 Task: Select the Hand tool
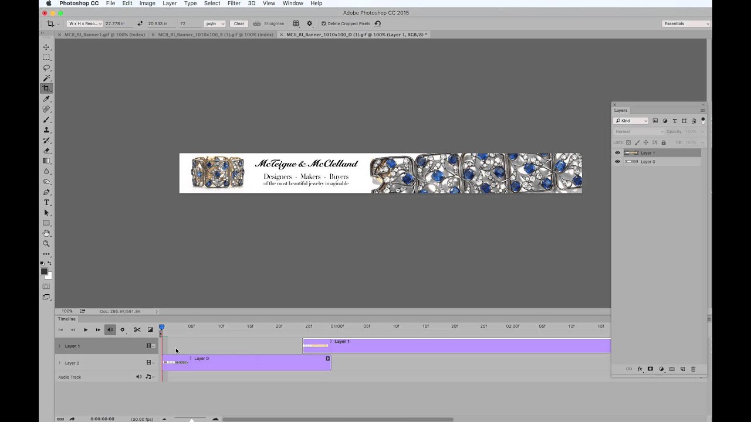pos(46,233)
